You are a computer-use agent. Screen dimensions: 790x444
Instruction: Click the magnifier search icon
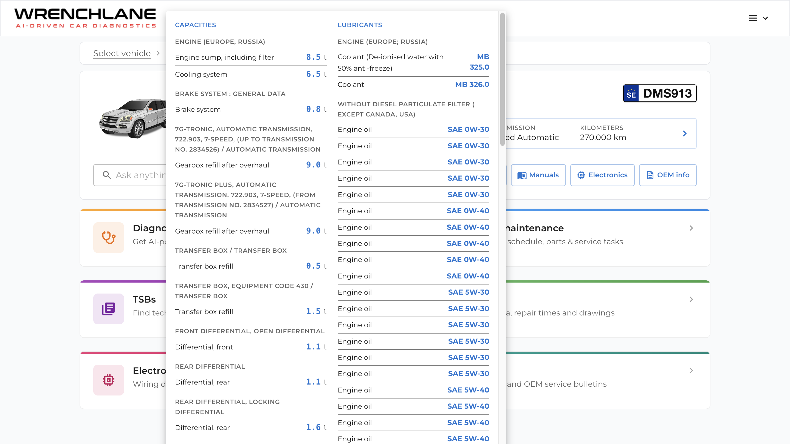pyautogui.click(x=106, y=175)
